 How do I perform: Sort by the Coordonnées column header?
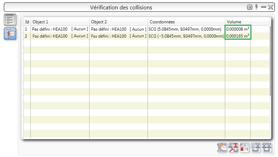pos(186,22)
